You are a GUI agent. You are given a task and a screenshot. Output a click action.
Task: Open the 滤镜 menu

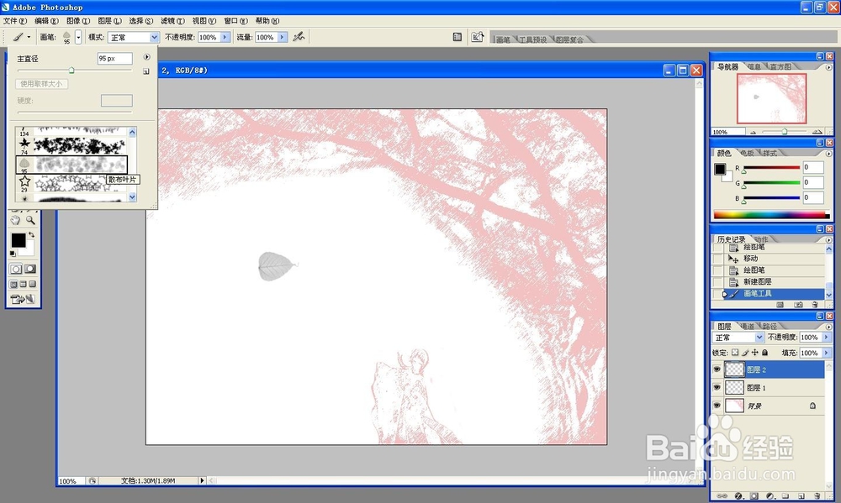[172, 21]
